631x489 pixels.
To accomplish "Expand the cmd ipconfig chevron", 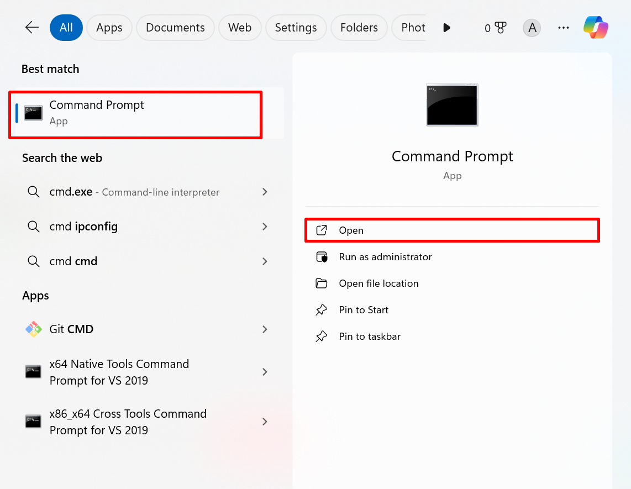I will [265, 227].
